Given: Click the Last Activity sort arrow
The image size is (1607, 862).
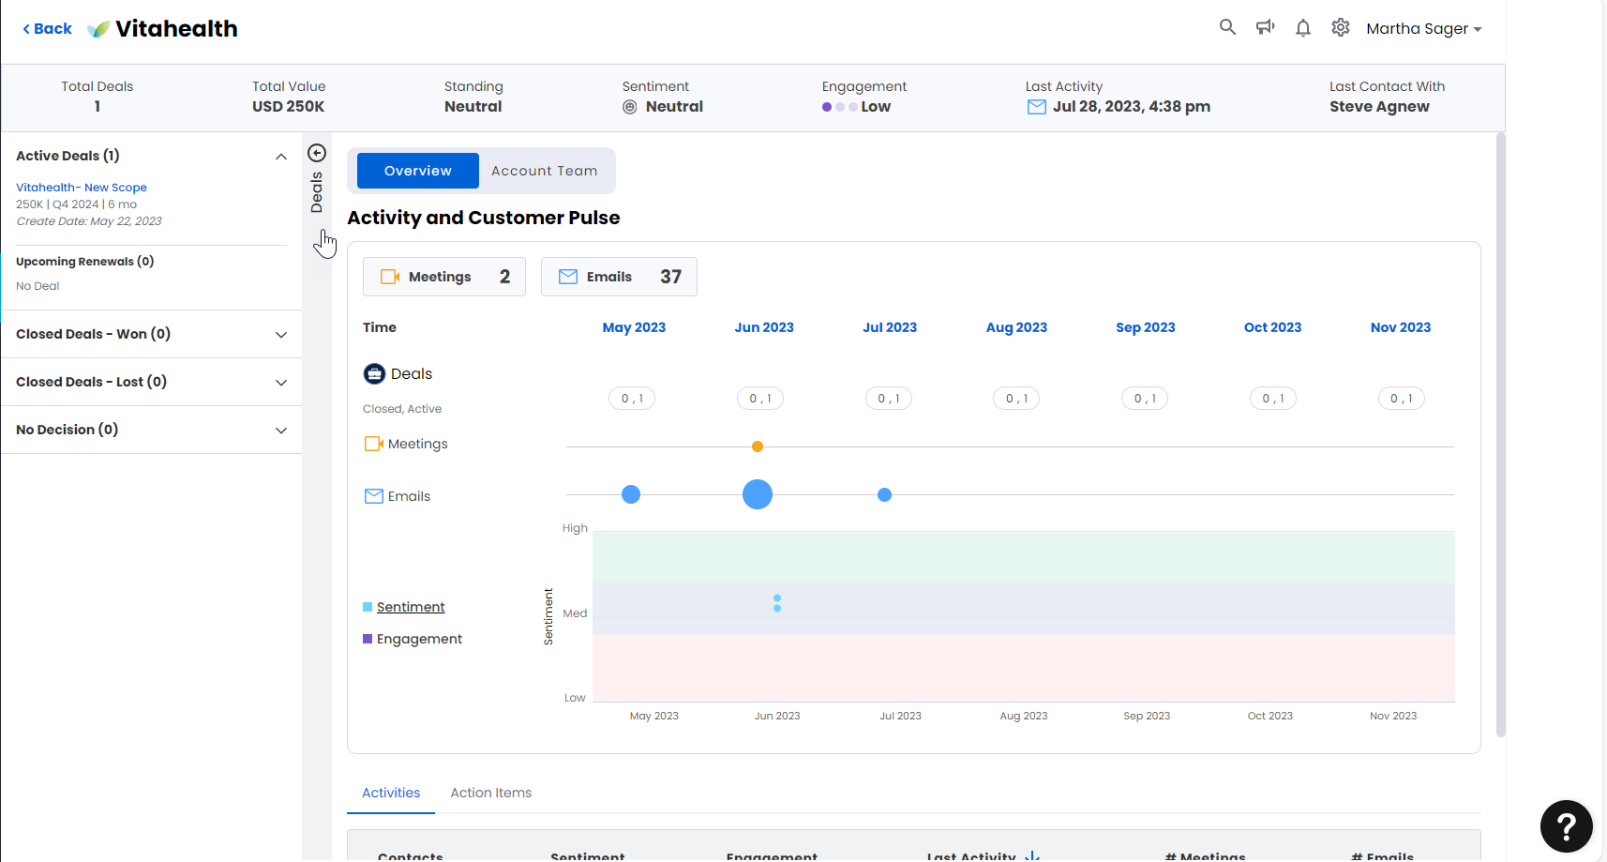Looking at the screenshot, I should pos(1032,855).
